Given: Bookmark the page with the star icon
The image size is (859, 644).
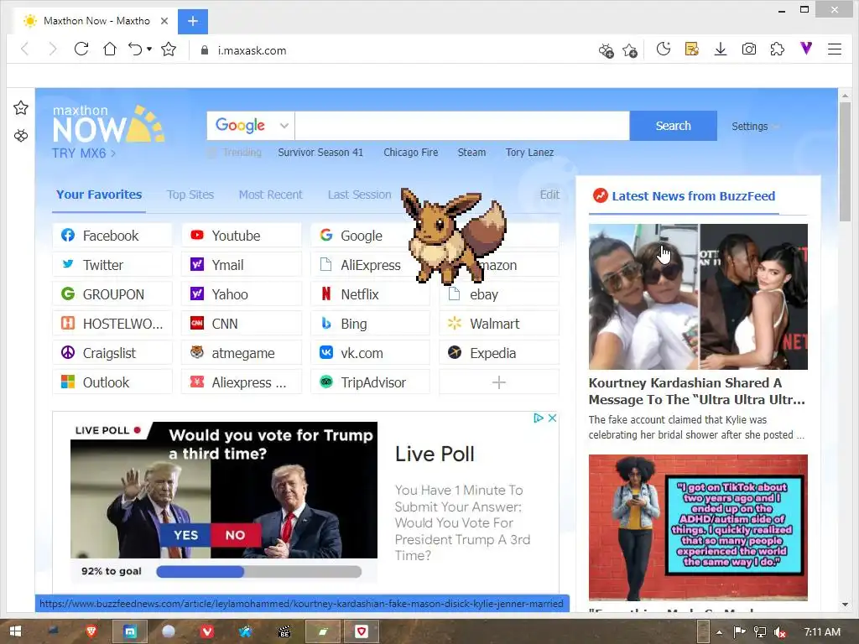Looking at the screenshot, I should click(x=169, y=49).
